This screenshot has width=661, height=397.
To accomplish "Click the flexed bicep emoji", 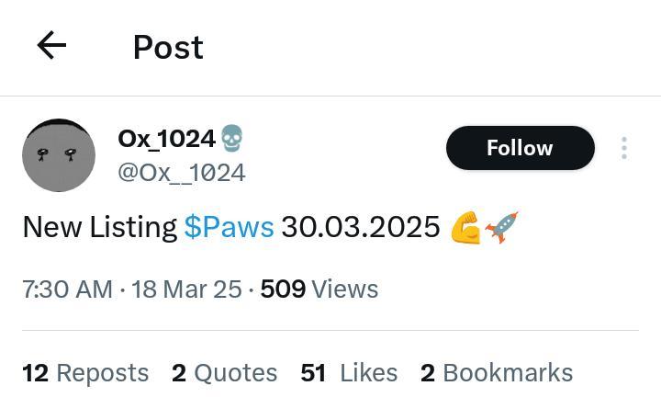I will [x=466, y=227].
